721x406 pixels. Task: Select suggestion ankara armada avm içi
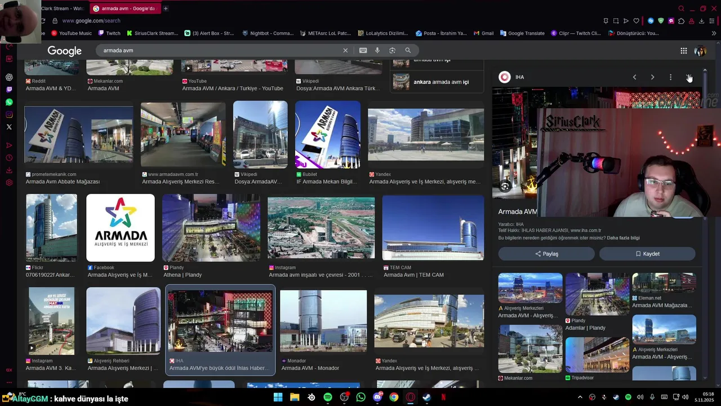tap(438, 82)
